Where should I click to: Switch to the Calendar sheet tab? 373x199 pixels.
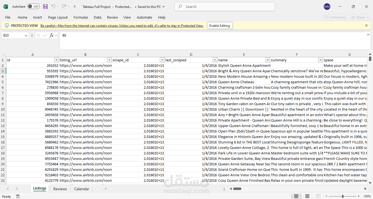82,189
